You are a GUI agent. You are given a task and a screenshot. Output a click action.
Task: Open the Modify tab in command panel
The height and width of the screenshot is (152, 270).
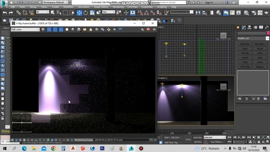[x=244, y=27]
